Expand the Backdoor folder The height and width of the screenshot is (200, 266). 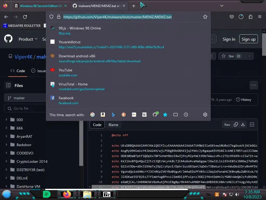pos(6,145)
